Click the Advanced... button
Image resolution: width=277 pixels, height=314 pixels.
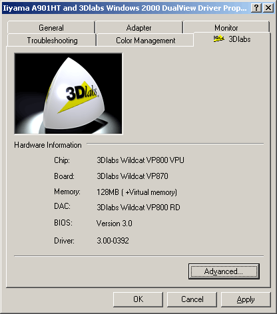pyautogui.click(x=224, y=271)
